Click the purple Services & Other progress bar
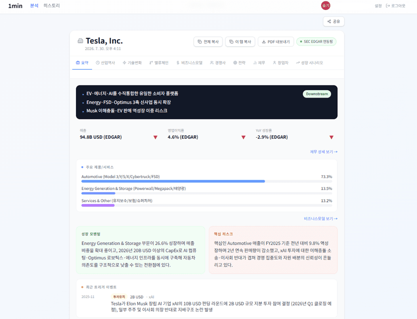Viewport: 417px width, 319px height. point(98,205)
